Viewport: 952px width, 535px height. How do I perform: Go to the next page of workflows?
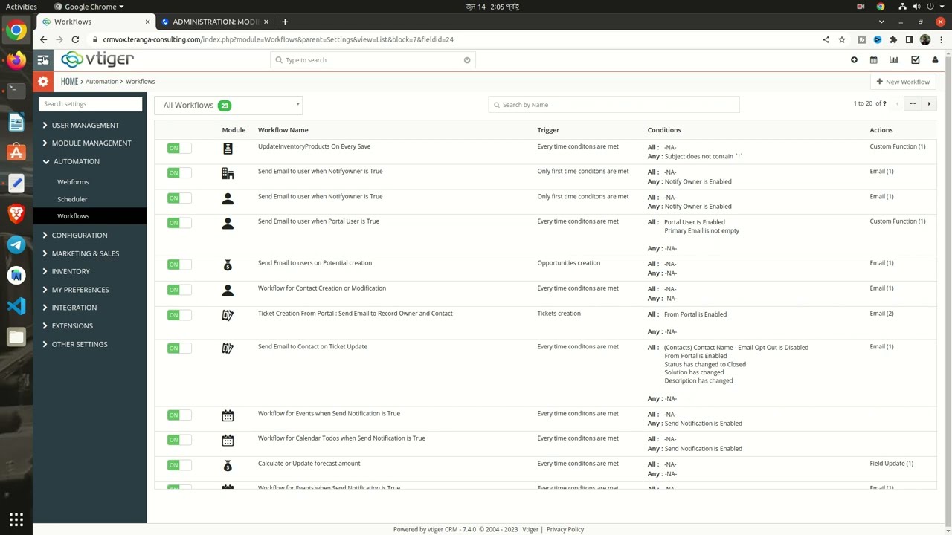coord(929,104)
